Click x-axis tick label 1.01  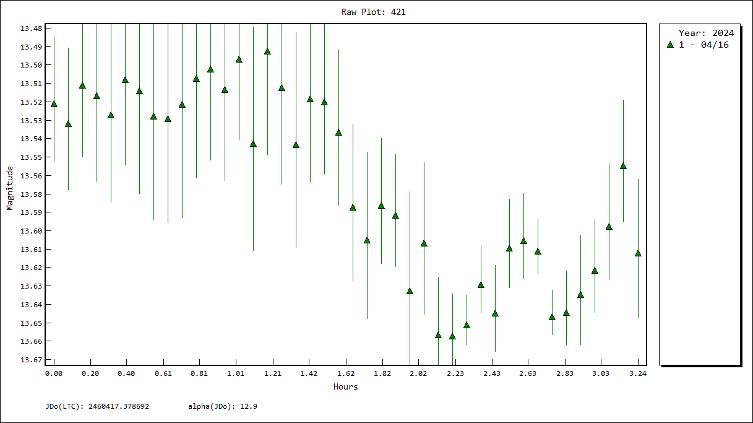pos(236,373)
